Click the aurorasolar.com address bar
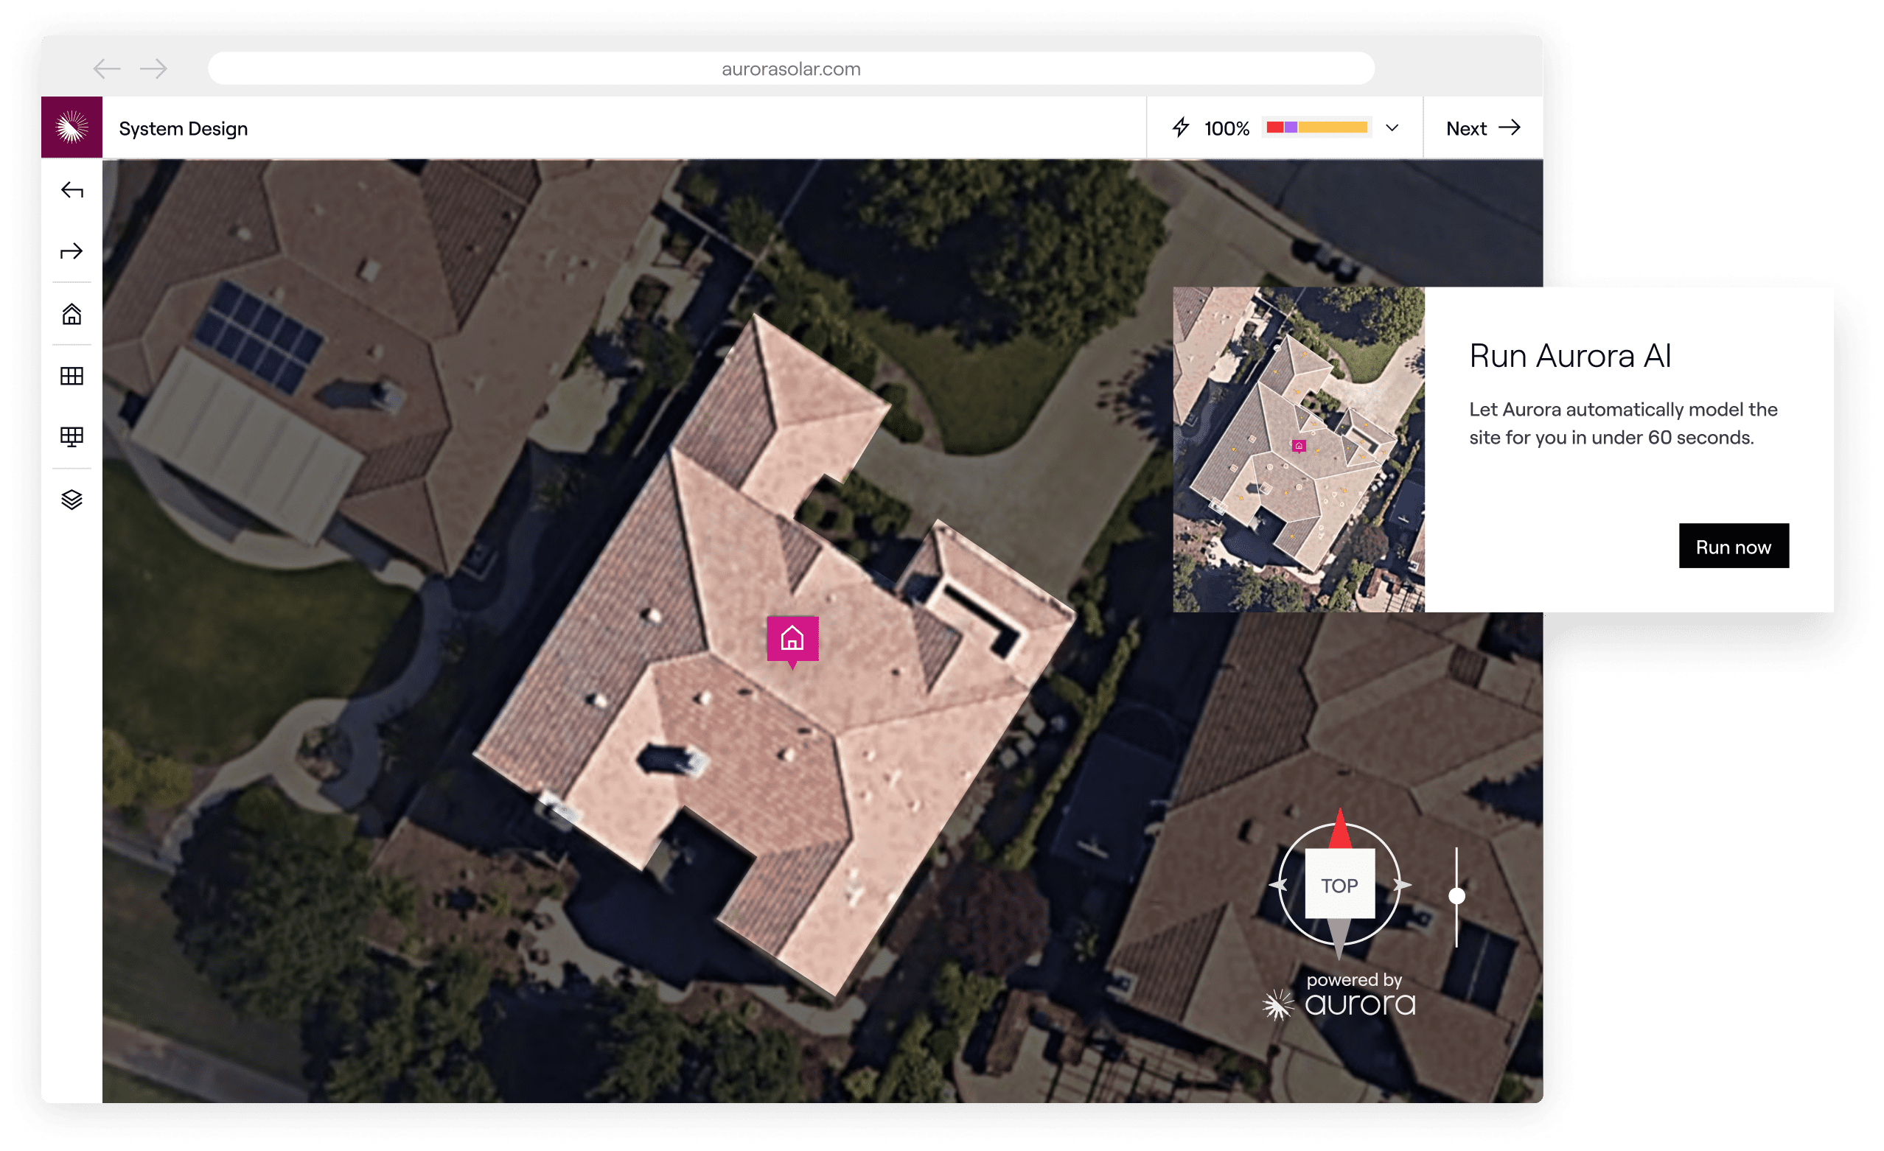Image resolution: width=1884 pixels, height=1151 pixels. (x=792, y=69)
